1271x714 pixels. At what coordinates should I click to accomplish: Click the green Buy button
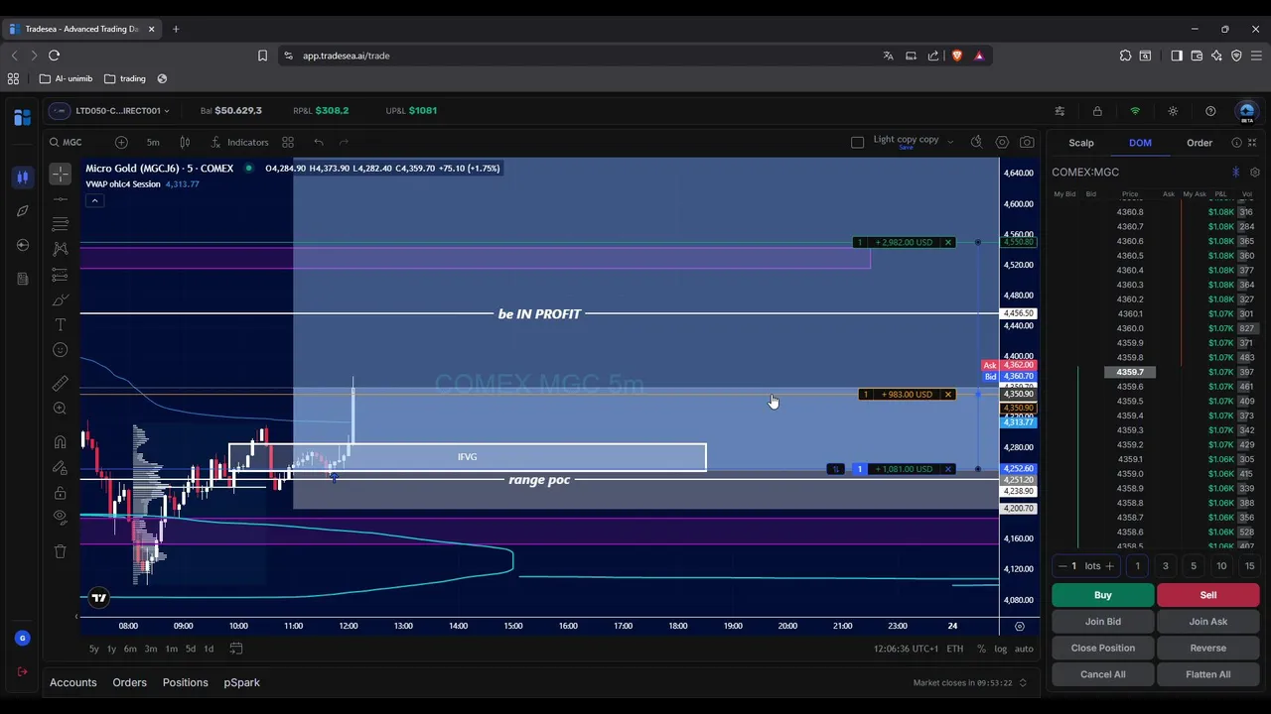(x=1103, y=595)
